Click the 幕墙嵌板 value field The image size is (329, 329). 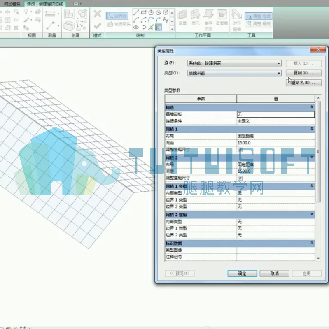click(275, 114)
